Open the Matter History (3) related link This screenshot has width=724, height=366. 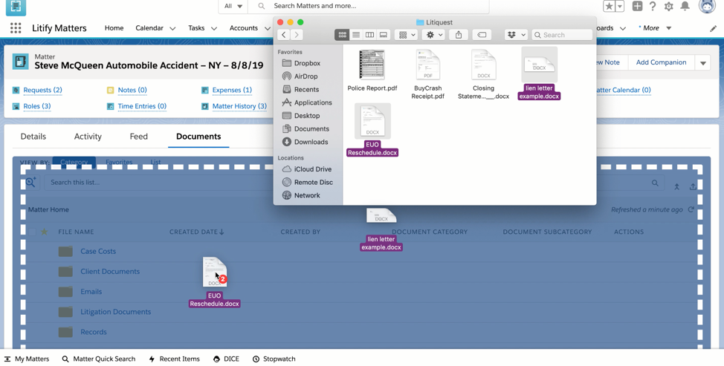[239, 106]
